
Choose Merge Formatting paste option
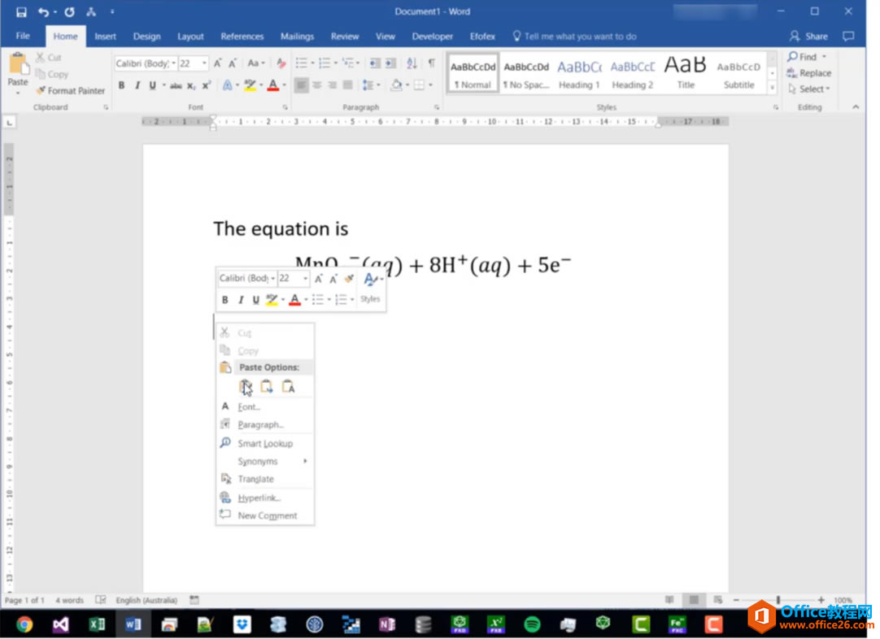pyautogui.click(x=267, y=386)
